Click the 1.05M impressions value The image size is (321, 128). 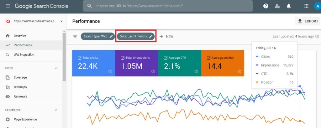[132, 66]
